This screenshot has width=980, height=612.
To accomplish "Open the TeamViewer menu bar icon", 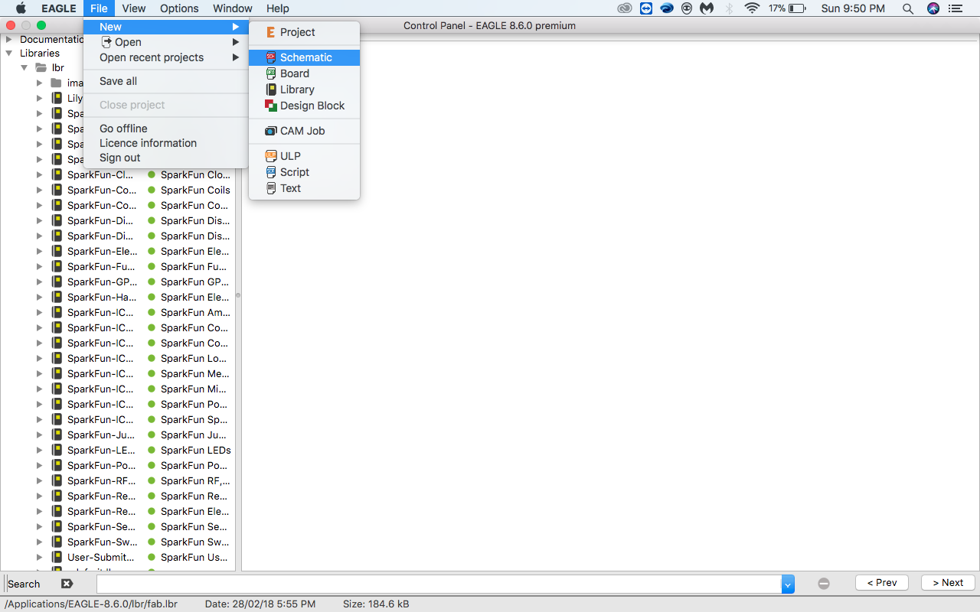I will pyautogui.click(x=647, y=8).
